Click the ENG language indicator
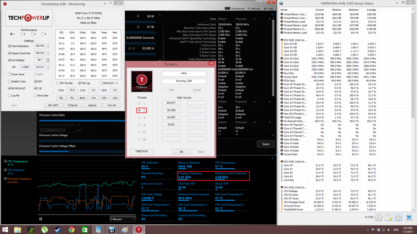This screenshot has height=234, width=417. coord(396,230)
